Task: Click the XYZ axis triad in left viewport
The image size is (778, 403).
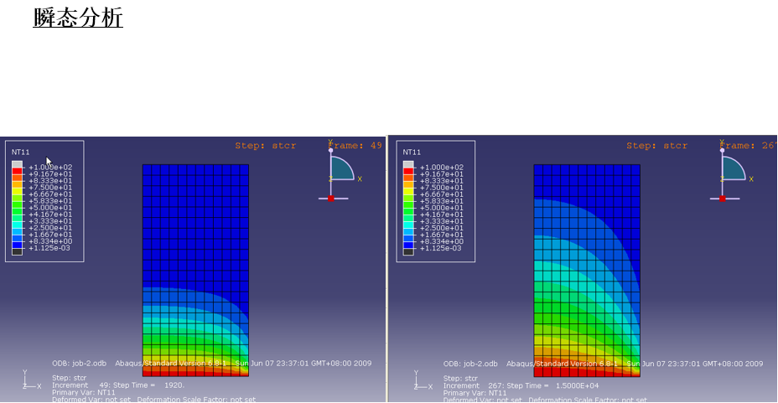Action: click(x=30, y=381)
